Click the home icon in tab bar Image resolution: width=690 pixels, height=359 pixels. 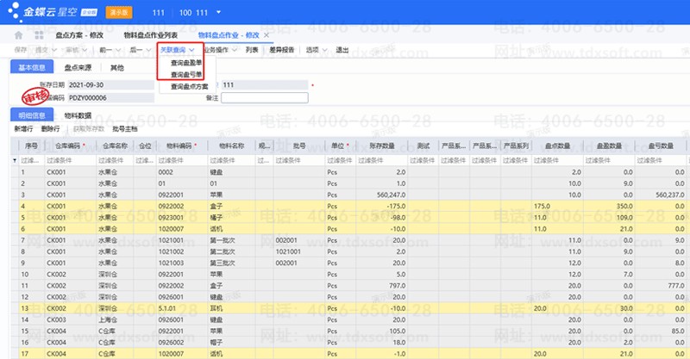(x=19, y=34)
